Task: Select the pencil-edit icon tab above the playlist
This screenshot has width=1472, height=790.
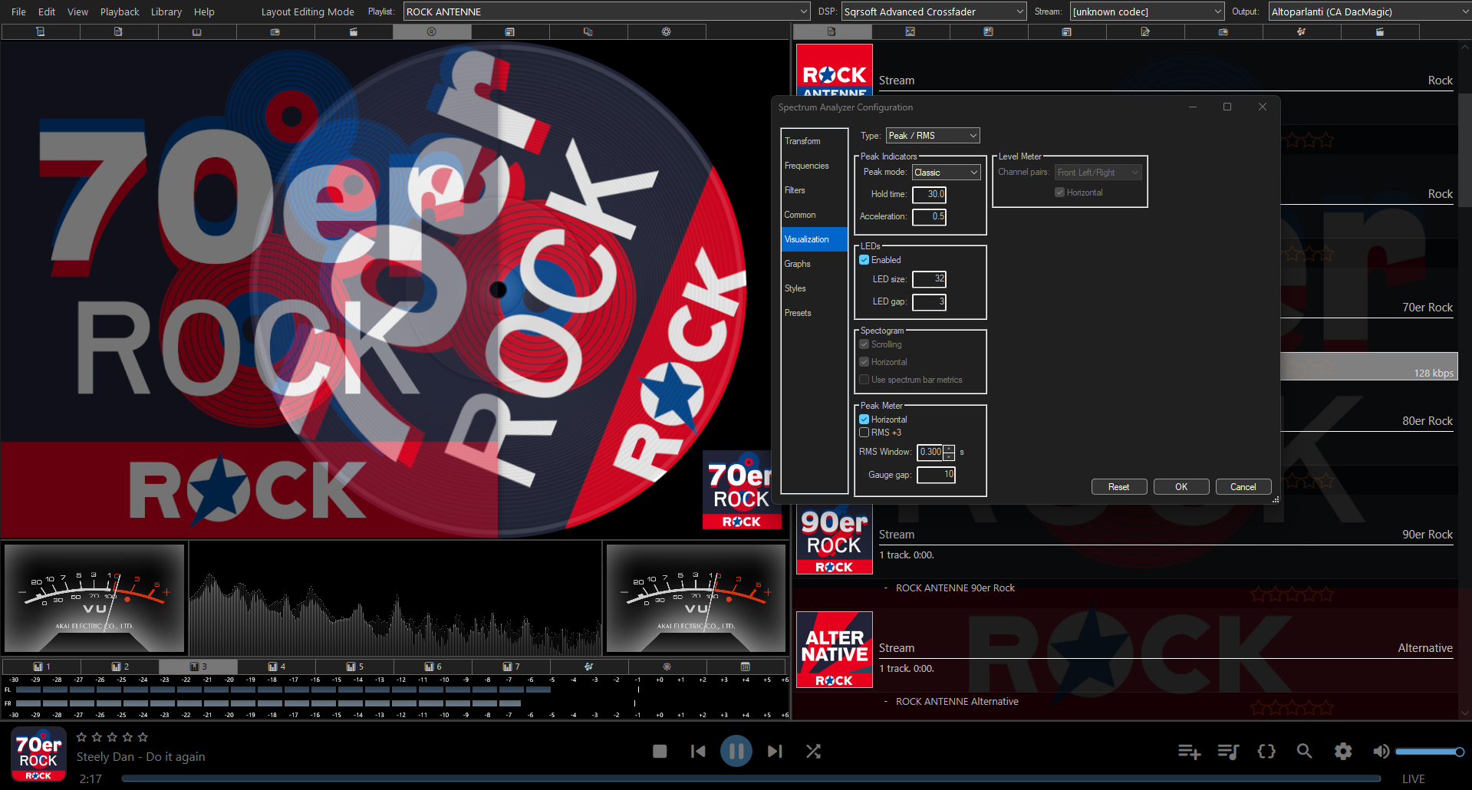Action: click(1145, 31)
